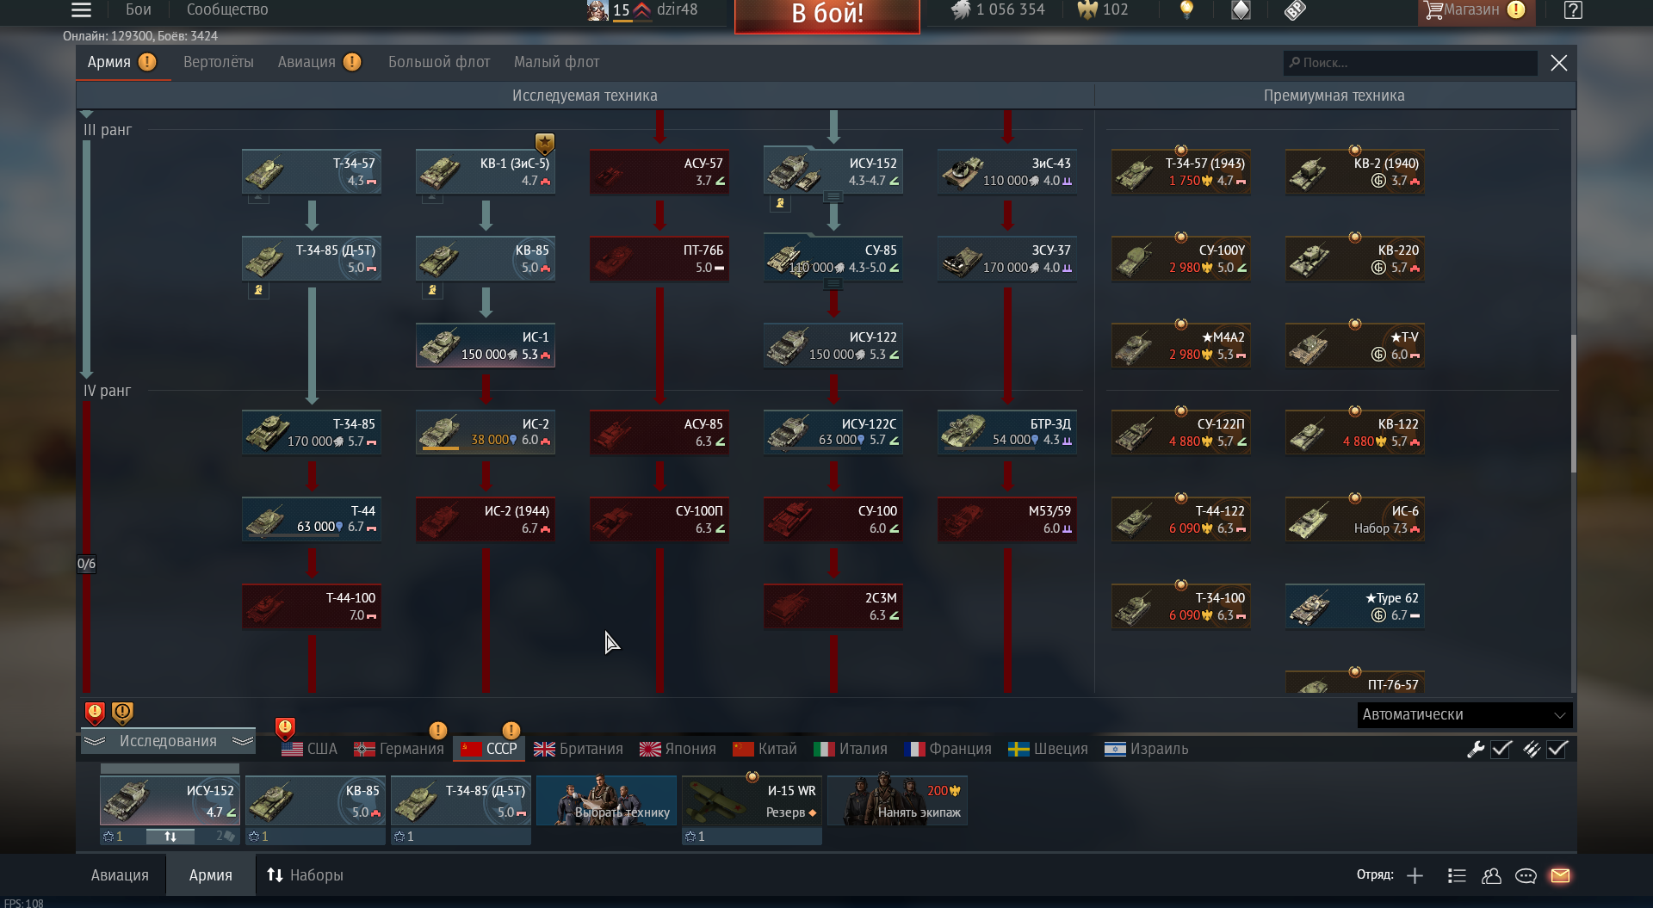Click the mail envelope icon
Image resolution: width=1653 pixels, height=908 pixels.
1560,875
